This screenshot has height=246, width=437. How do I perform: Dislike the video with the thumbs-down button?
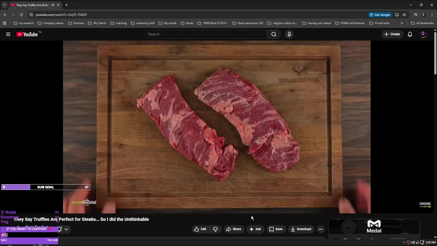215,229
